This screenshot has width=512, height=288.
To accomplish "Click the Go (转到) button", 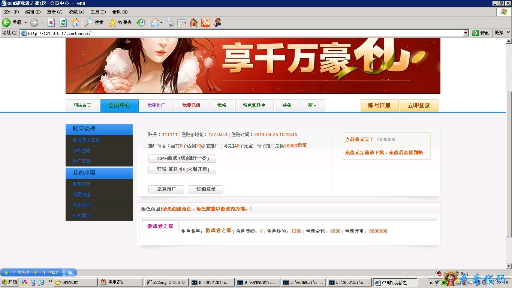I will (x=481, y=33).
